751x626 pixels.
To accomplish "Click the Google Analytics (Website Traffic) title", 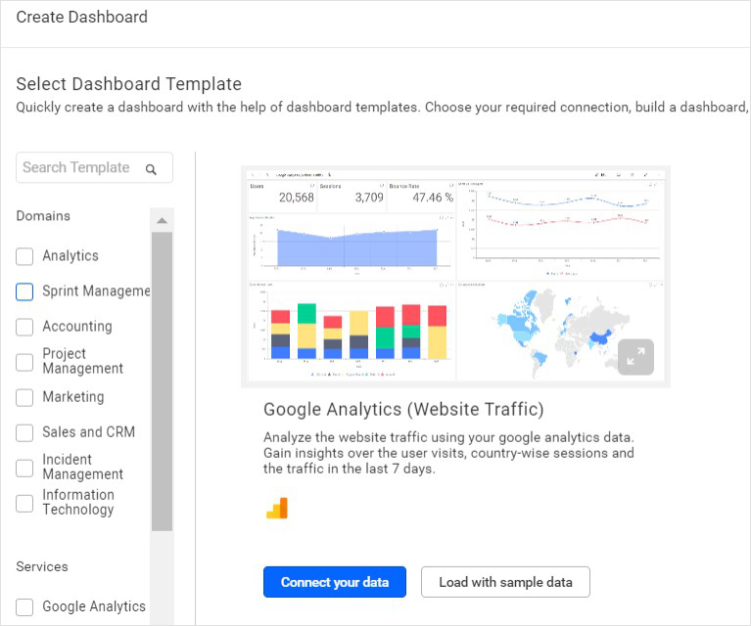I will click(x=403, y=409).
